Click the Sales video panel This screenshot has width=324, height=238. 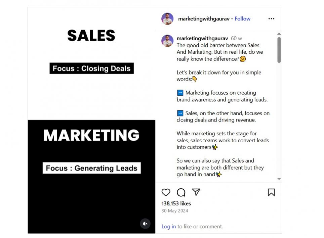91,64
